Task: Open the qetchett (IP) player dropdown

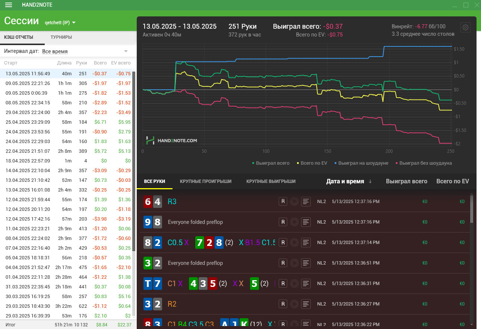Action: point(60,22)
